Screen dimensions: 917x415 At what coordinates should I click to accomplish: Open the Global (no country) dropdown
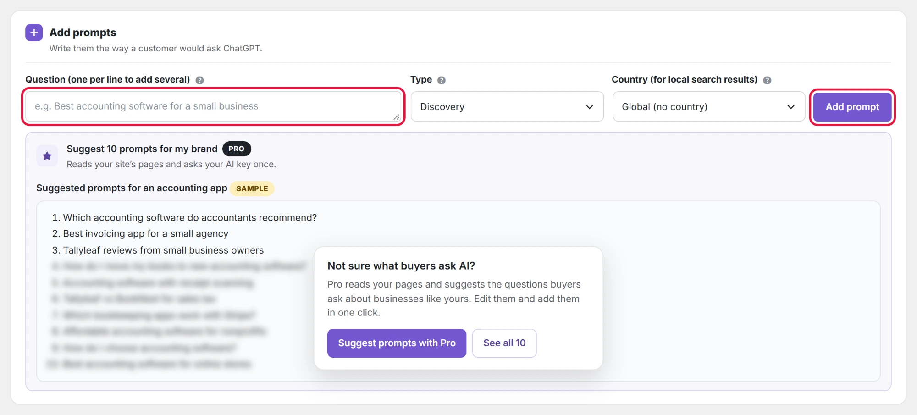tap(708, 107)
